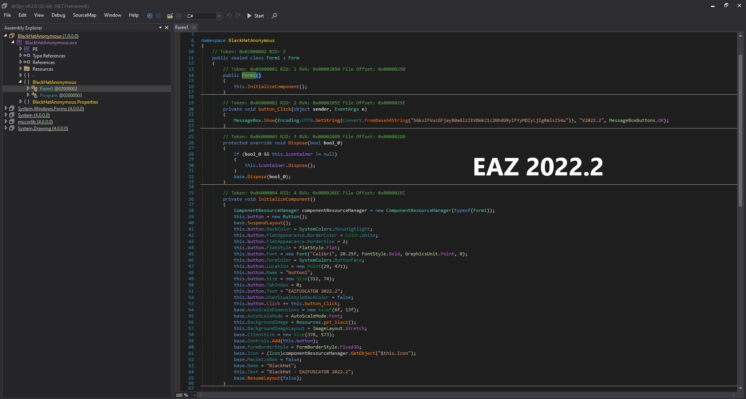The image size is (746, 399).
Task: Close the Assembly Explorer panel
Action: coord(167,28)
